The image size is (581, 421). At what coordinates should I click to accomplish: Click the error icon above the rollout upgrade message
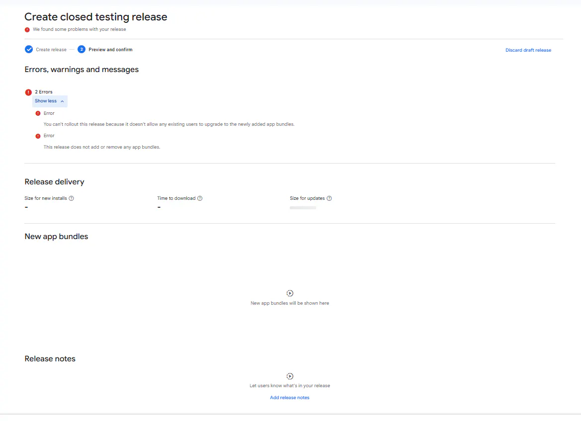pos(38,113)
